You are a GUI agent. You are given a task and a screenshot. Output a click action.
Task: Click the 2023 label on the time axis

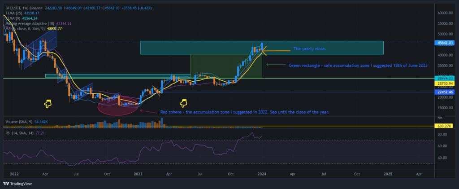tap(138, 173)
